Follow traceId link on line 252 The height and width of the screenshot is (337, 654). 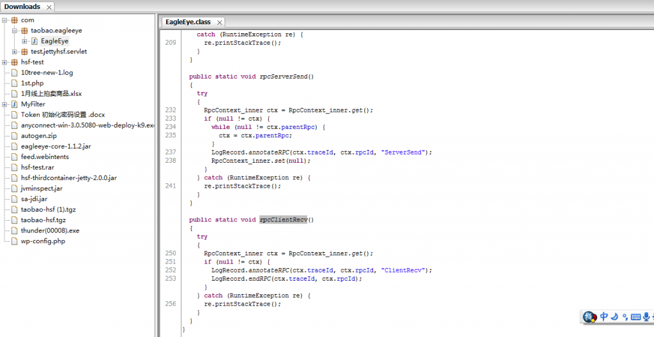321,270
